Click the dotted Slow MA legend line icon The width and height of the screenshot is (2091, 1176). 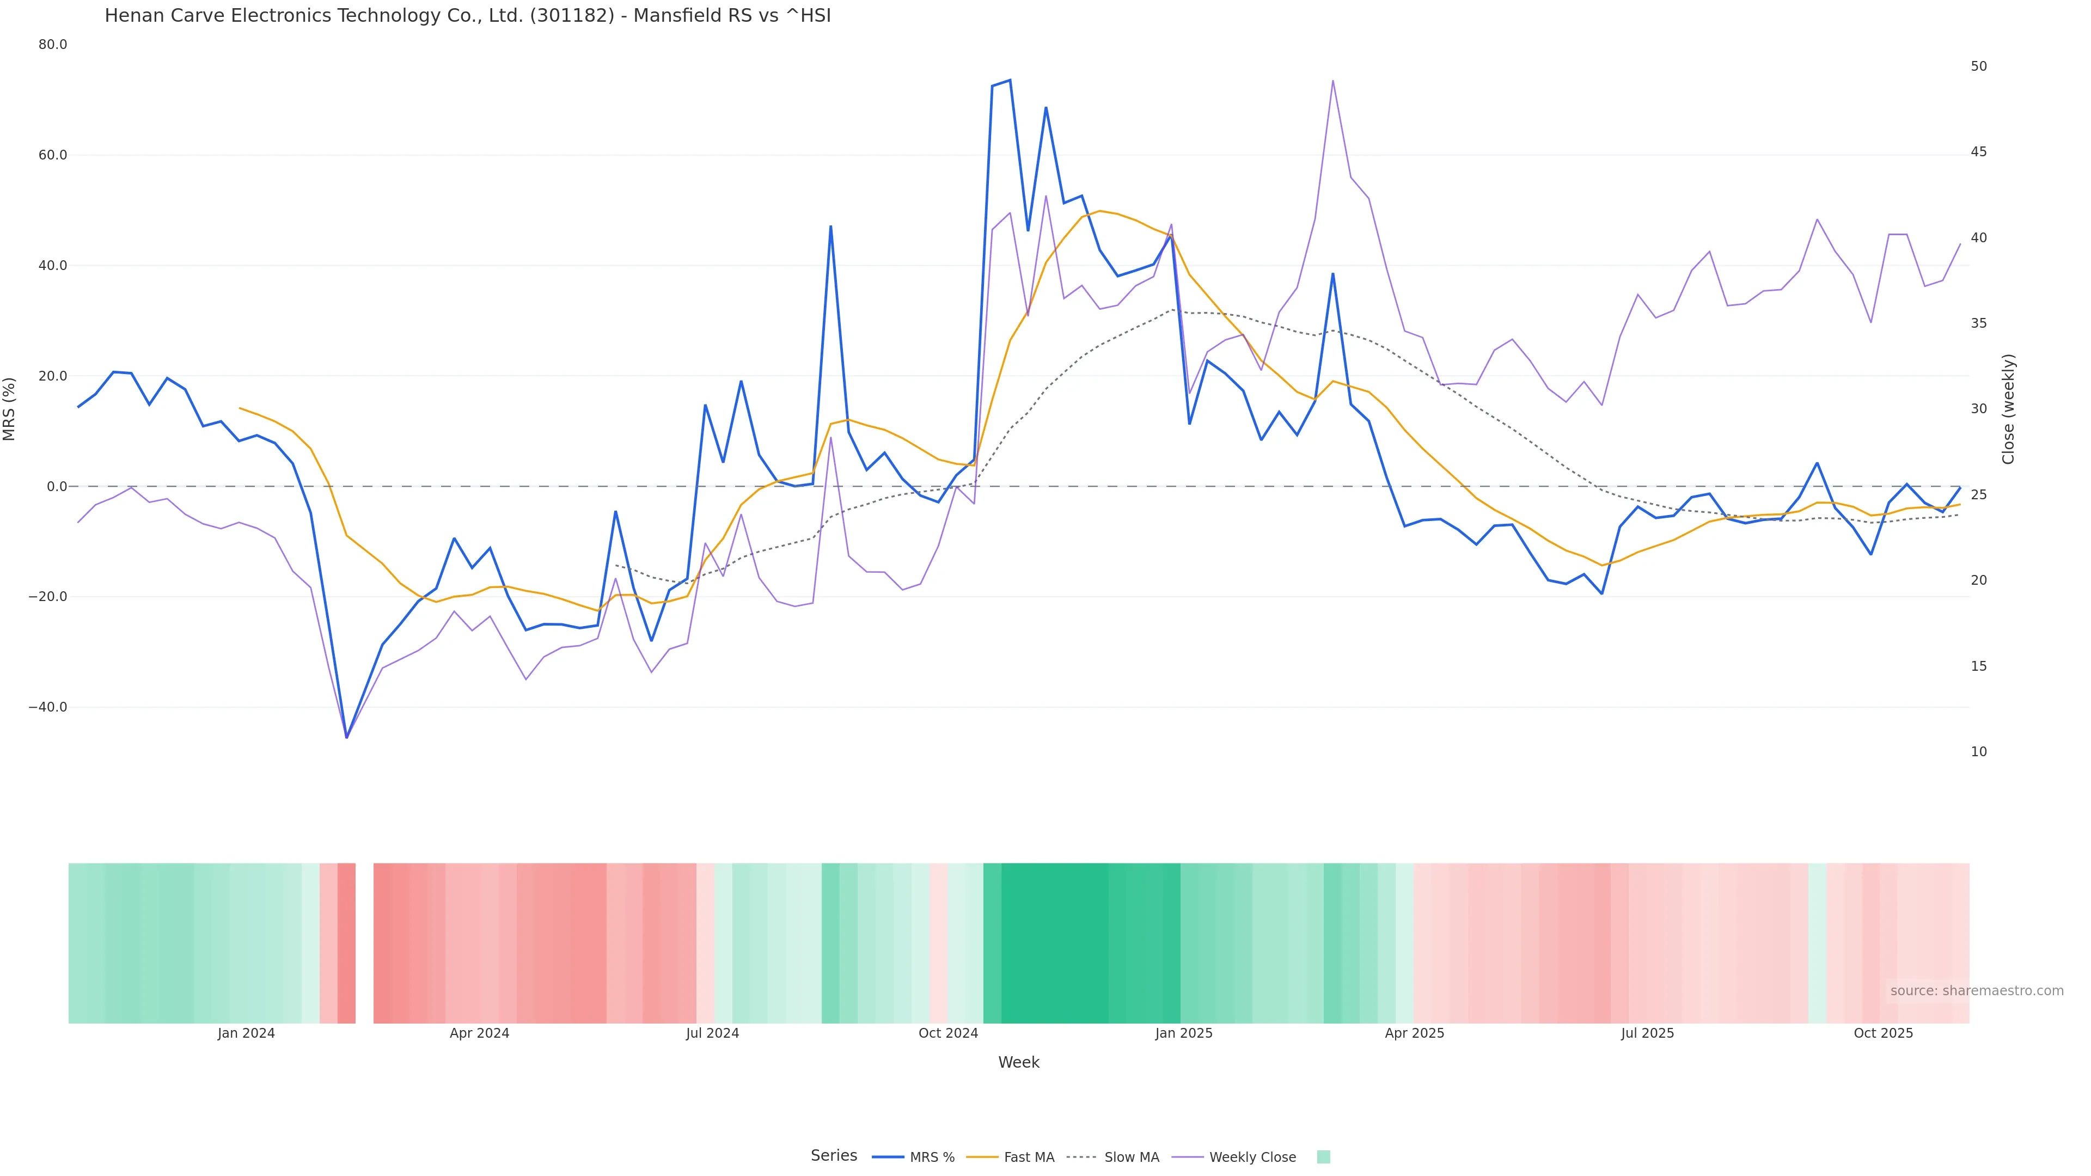coord(1081,1157)
